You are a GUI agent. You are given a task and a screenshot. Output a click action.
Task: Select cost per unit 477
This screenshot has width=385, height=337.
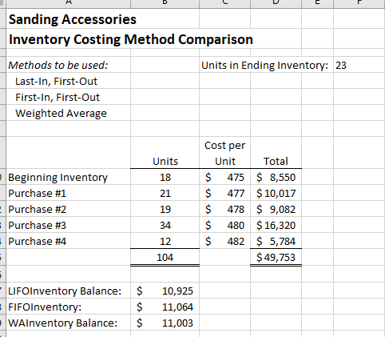tap(224, 193)
